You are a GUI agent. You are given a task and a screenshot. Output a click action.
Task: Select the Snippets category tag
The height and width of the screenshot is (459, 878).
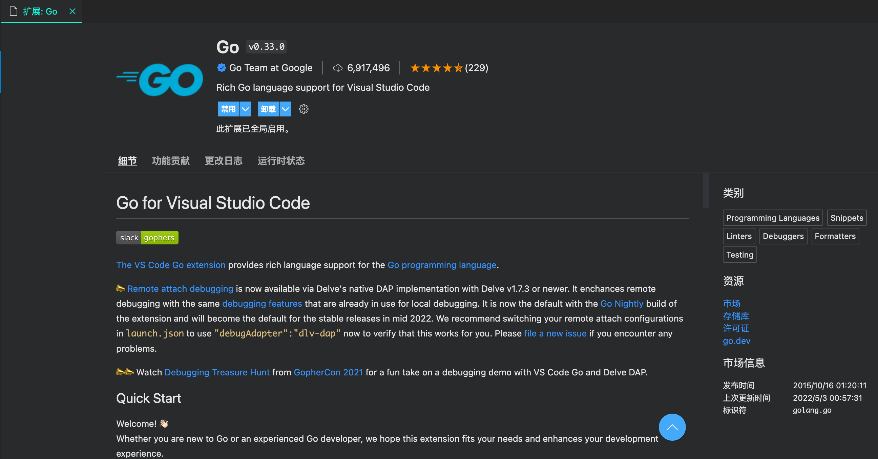click(x=846, y=218)
